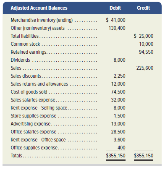Click the credit Totals figure $355,150

(x=144, y=156)
